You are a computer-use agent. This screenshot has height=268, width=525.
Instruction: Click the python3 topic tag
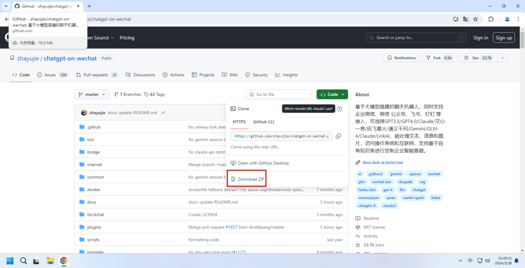pyautogui.click(x=375, y=174)
